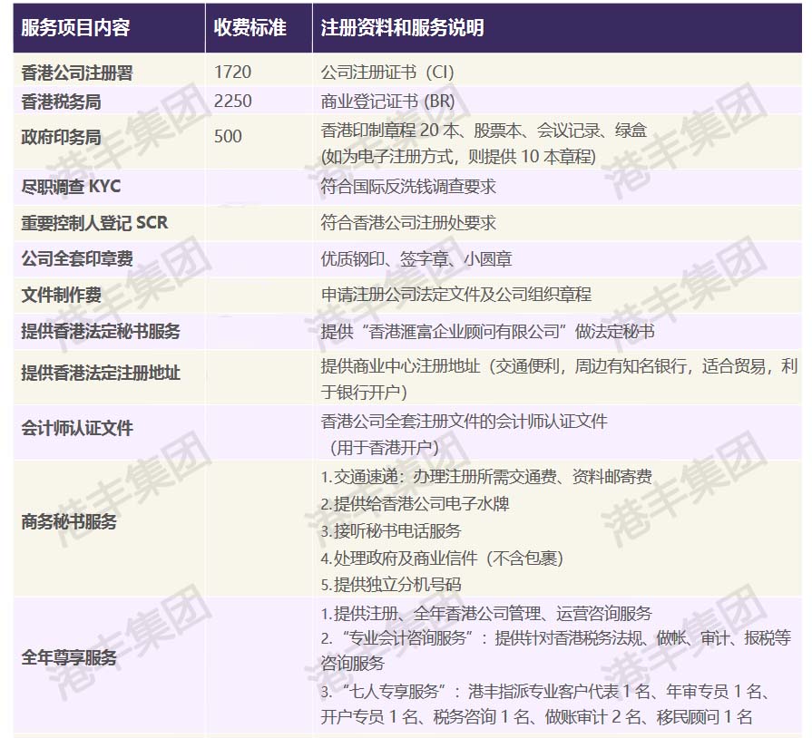Select 重要控制人登记 SCR label

82,222
